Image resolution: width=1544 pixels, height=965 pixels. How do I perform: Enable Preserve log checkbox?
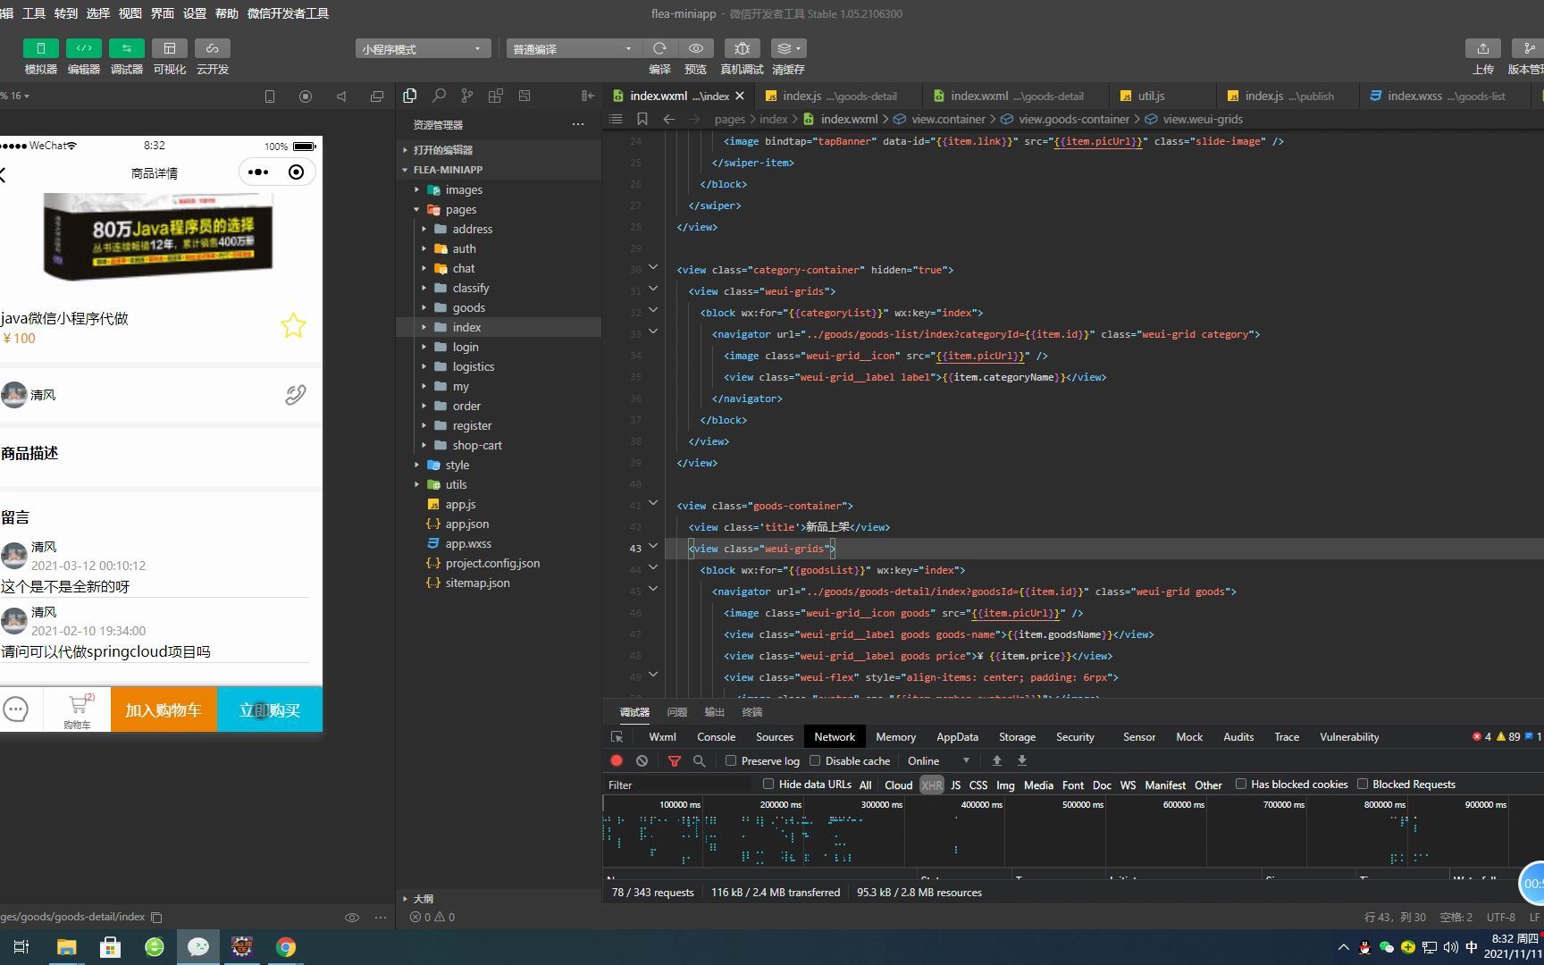click(731, 760)
